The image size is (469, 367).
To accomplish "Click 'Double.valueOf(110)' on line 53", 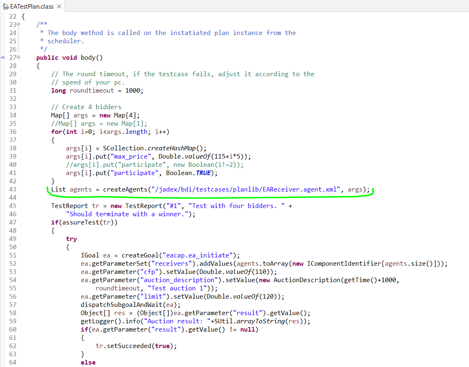I will click(x=234, y=272).
